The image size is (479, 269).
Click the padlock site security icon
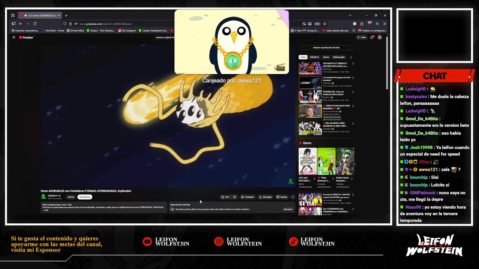pos(70,24)
